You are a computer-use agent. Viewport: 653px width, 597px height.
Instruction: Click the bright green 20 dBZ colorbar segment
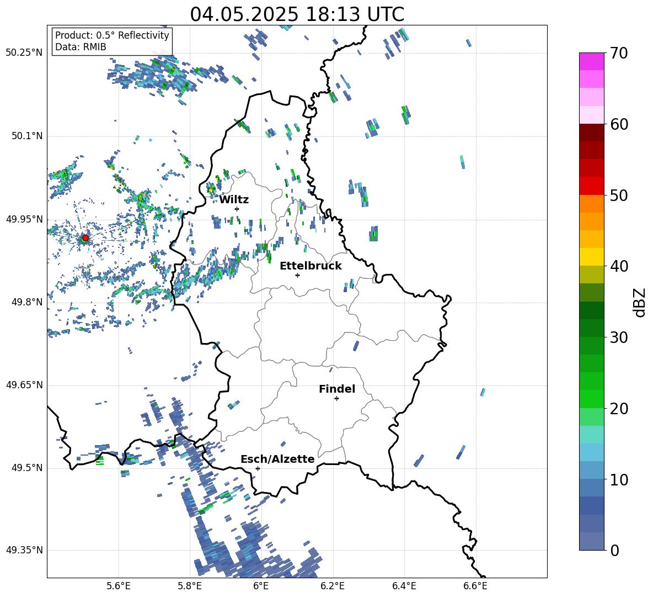591,399
